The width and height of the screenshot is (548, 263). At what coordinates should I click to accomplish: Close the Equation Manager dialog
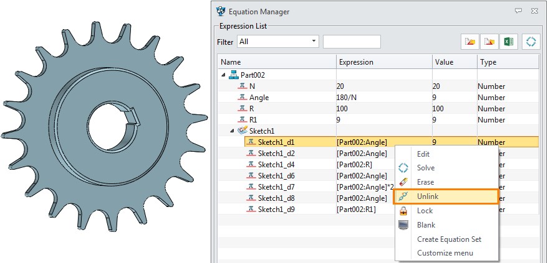[534, 11]
